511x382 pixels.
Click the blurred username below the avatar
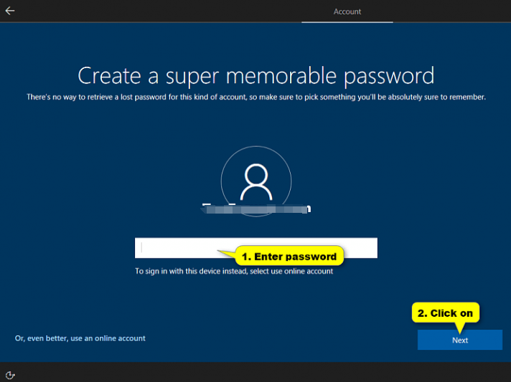[x=255, y=209]
